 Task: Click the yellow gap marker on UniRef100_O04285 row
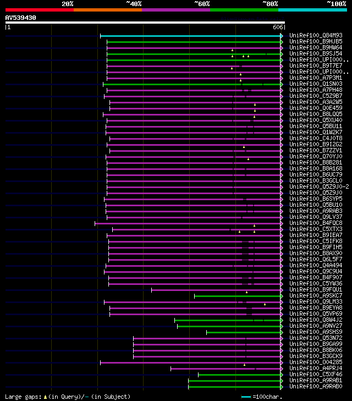click(x=244, y=365)
